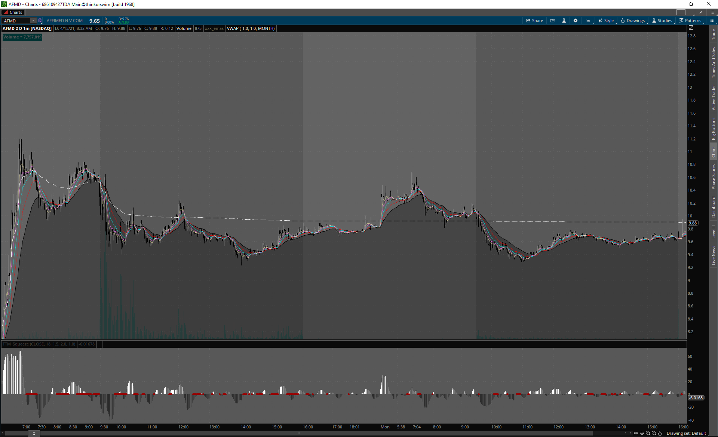Click the zoom in magnifier icon
The width and height of the screenshot is (718, 437).
pos(648,433)
